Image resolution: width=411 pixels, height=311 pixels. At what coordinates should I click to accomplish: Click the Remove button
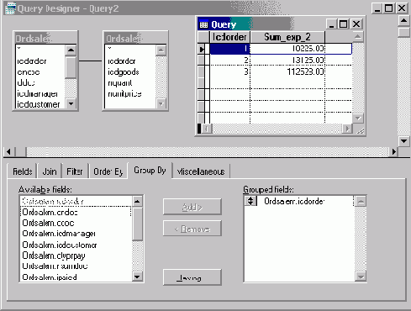pyautogui.click(x=192, y=229)
